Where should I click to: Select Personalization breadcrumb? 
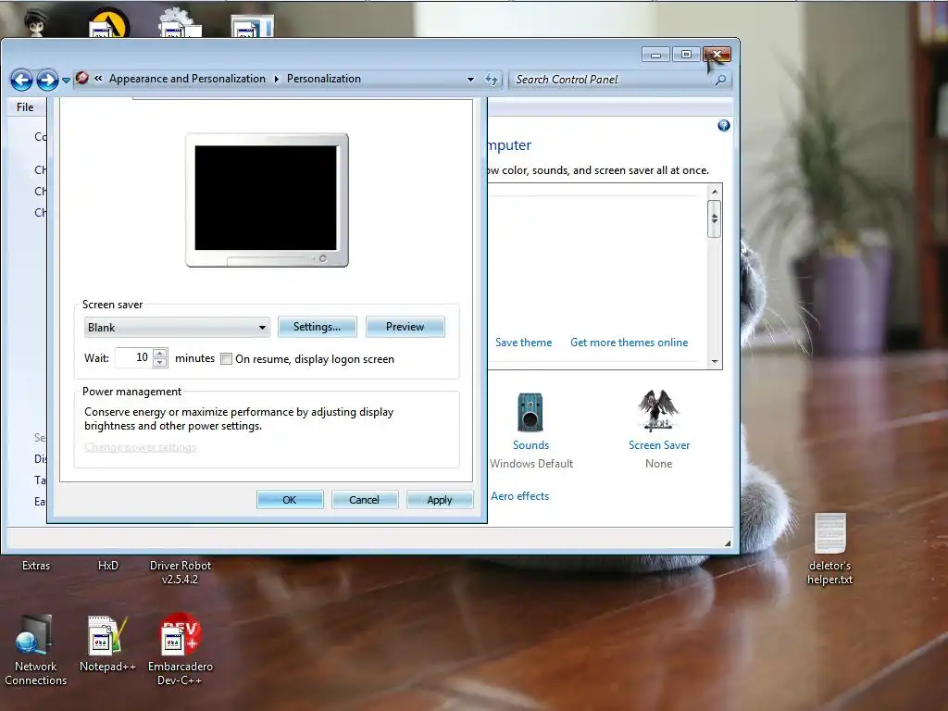coord(323,79)
